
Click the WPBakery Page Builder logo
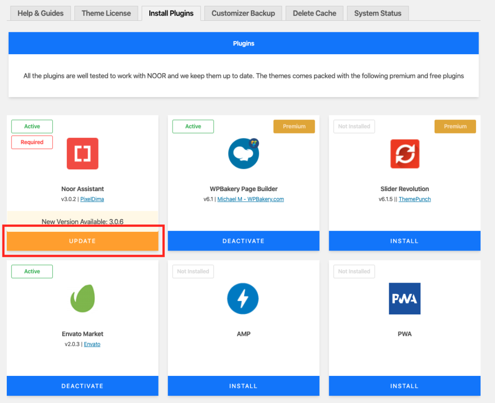click(x=244, y=153)
